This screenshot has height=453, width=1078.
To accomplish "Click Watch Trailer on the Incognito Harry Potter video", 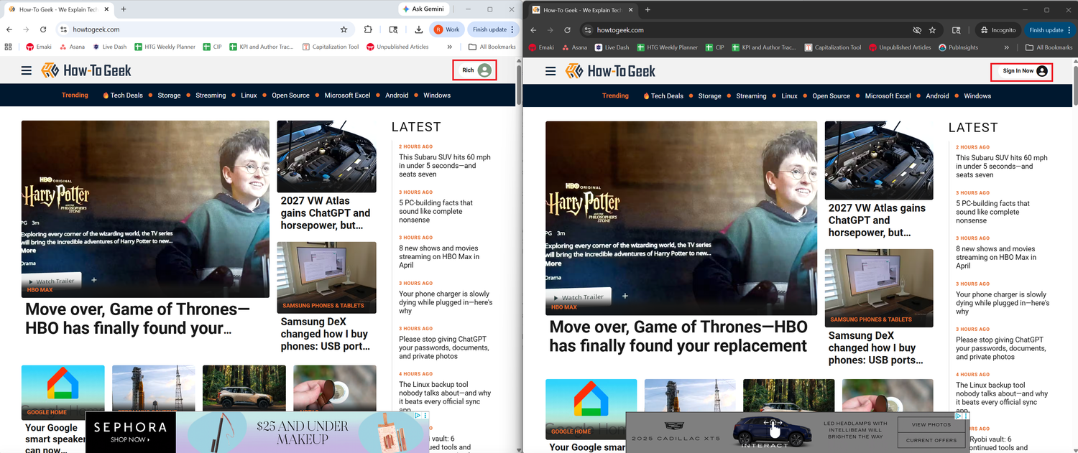I will point(579,296).
